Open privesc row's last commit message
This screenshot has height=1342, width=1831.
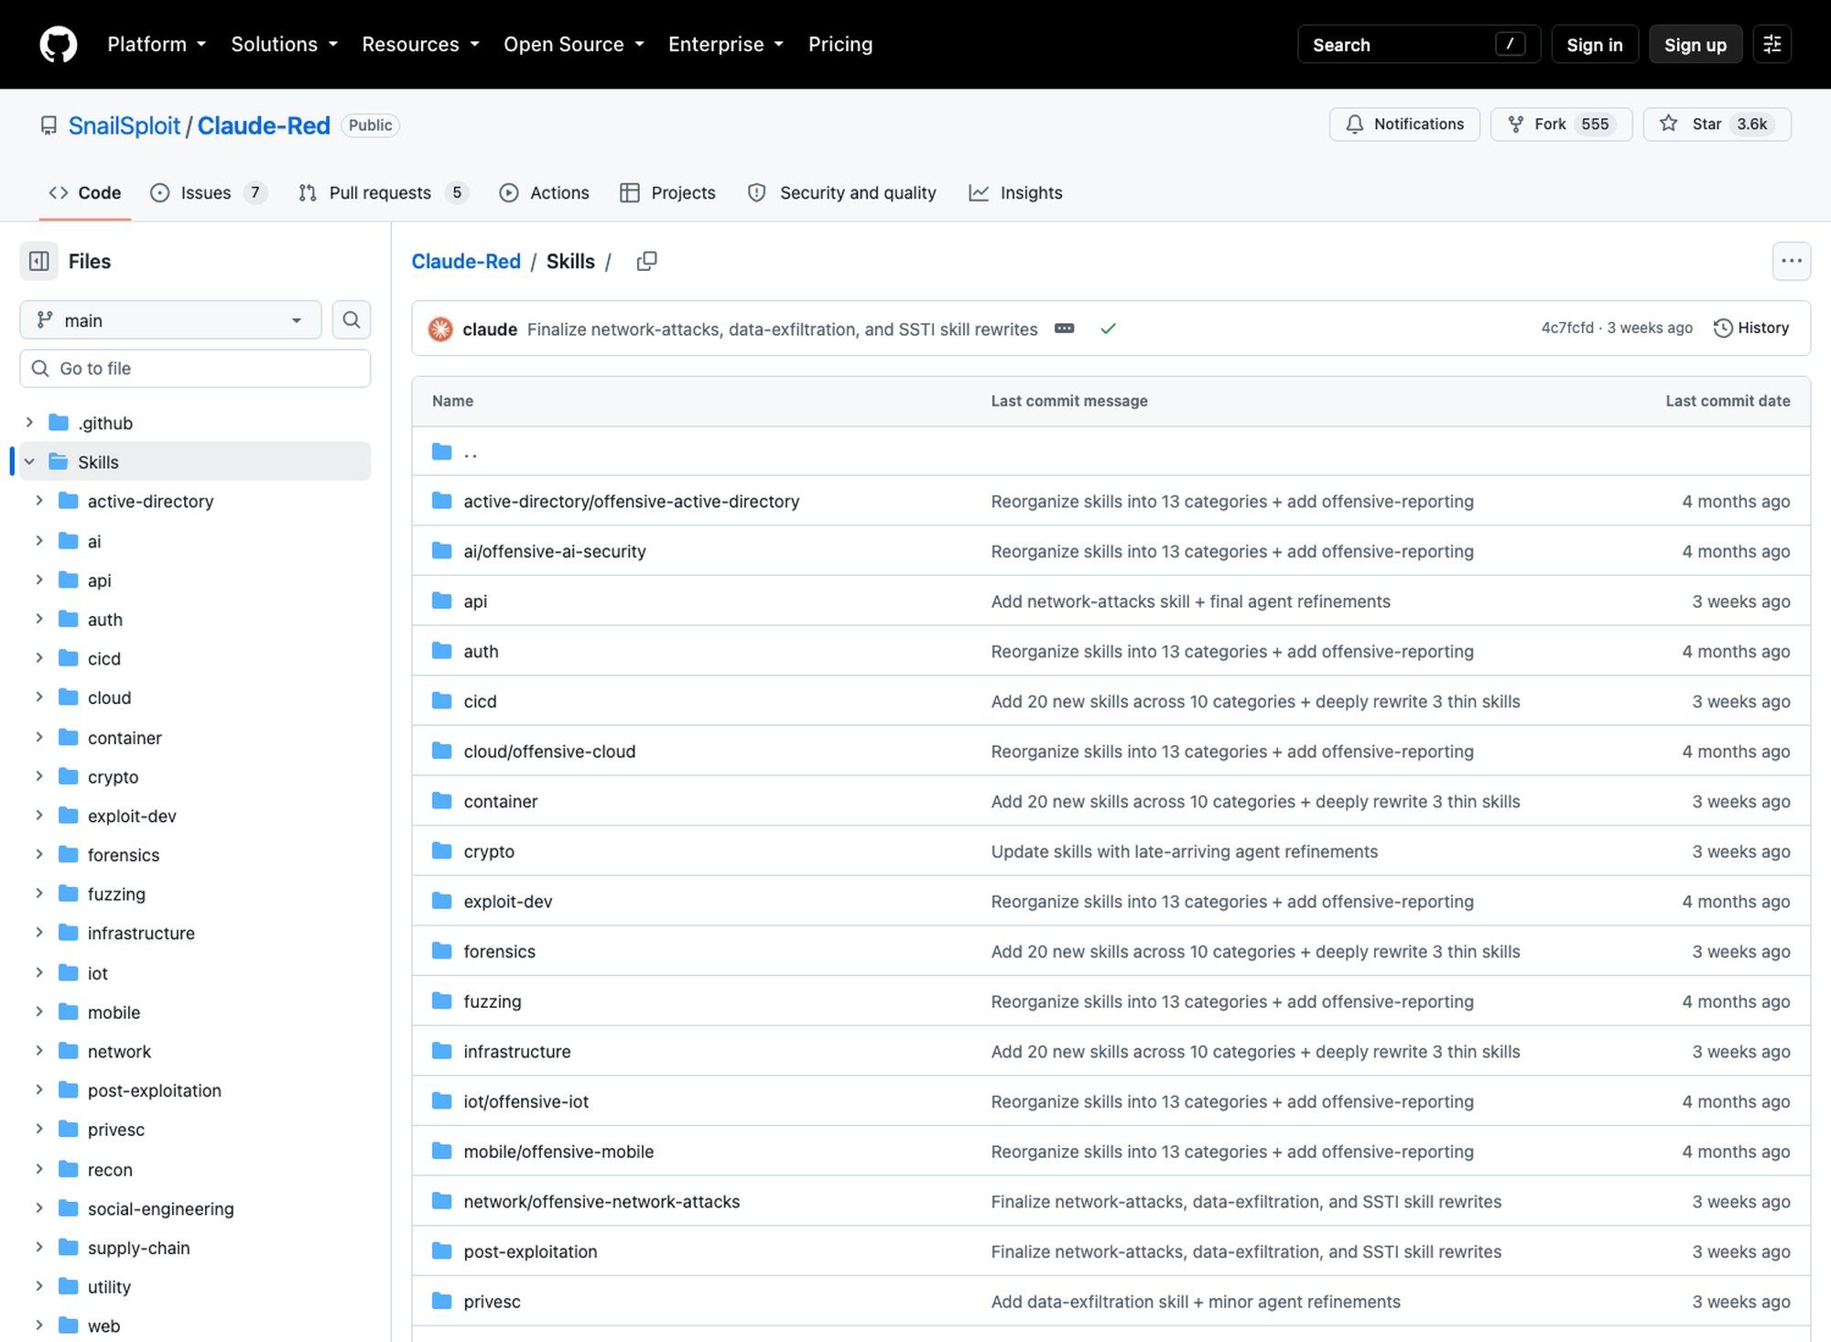pos(1196,1301)
